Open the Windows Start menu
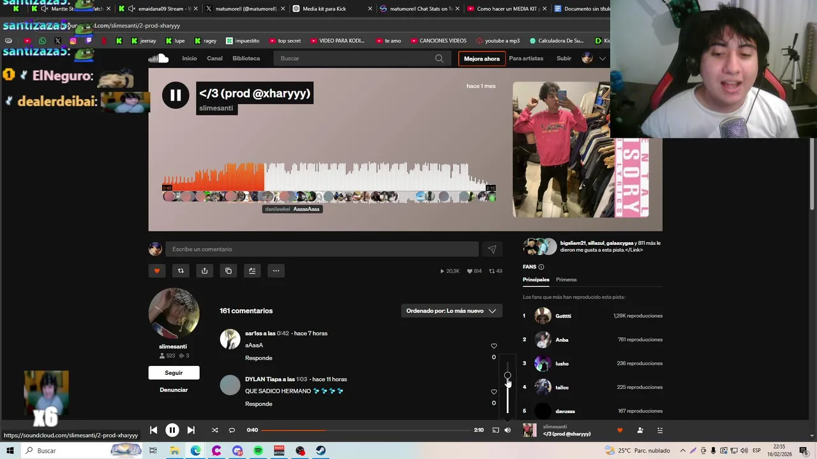 pos(10,451)
